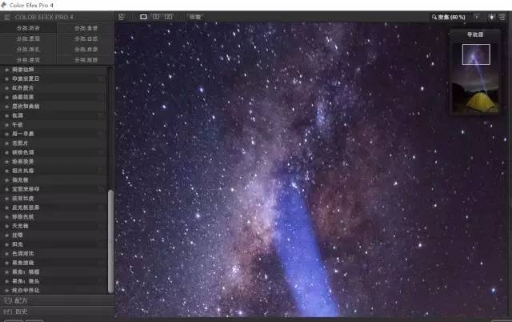The width and height of the screenshot is (512, 322).
Task: Select the 分类:自然 nature category tab
Action: point(86,38)
